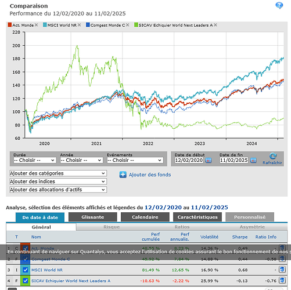Click the action icon on Comgest Monde C row
Viewport: 291px width, 290px height.
282,259
